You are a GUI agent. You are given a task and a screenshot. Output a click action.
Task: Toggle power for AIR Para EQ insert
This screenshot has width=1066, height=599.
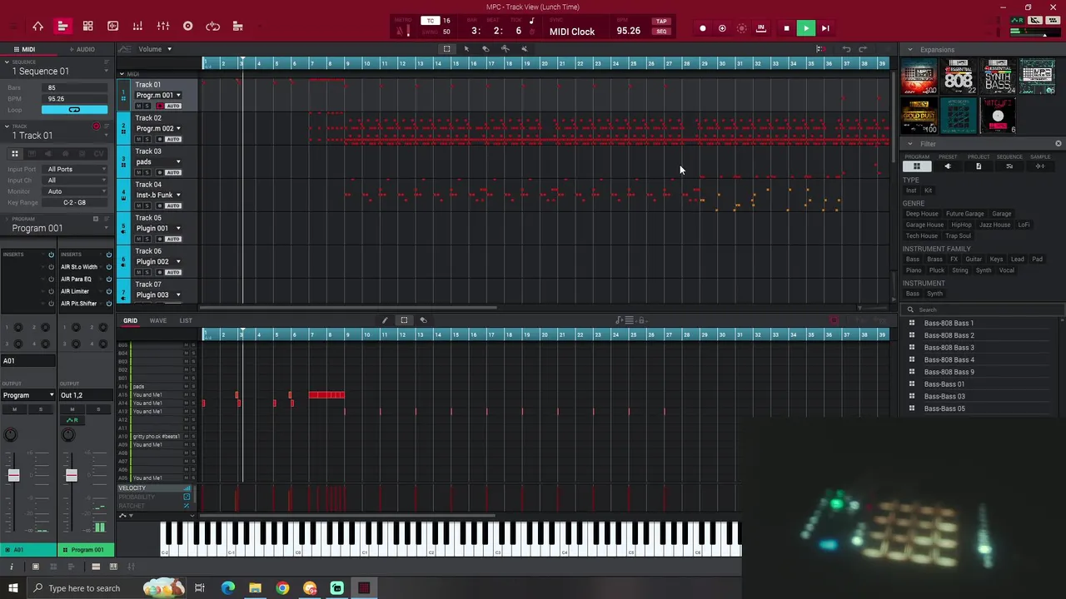click(108, 280)
